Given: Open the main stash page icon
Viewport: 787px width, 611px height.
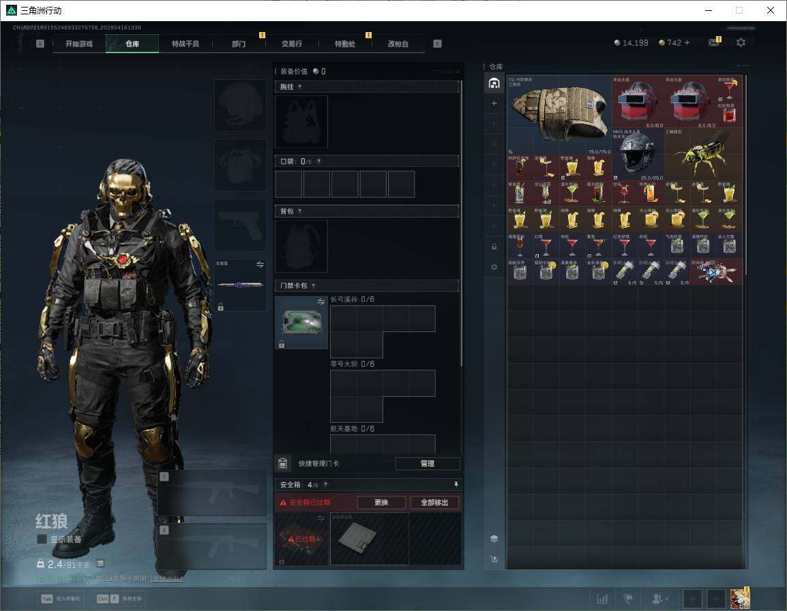Looking at the screenshot, I should [x=494, y=83].
